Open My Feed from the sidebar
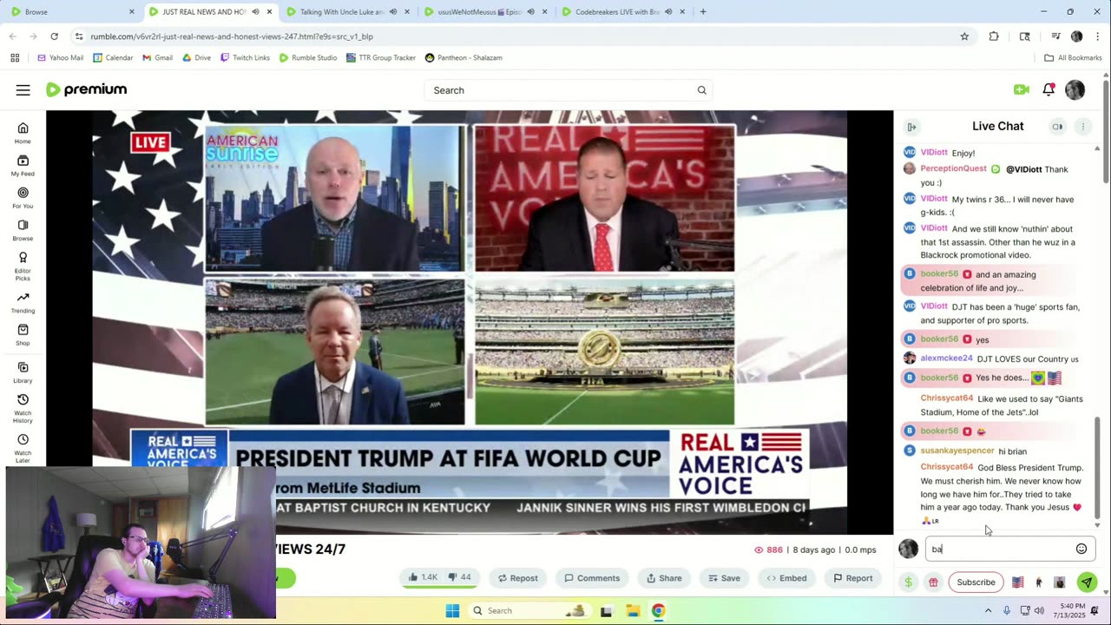This screenshot has height=625, width=1111. [x=23, y=165]
